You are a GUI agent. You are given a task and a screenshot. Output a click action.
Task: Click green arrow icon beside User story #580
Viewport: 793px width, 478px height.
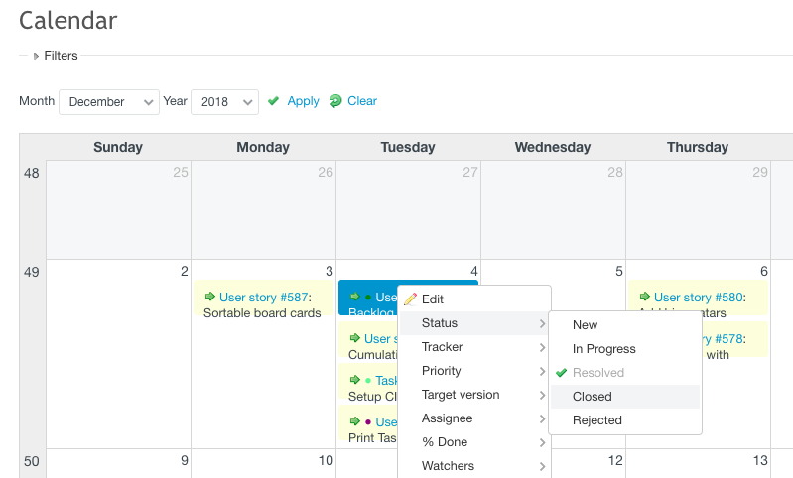644,297
